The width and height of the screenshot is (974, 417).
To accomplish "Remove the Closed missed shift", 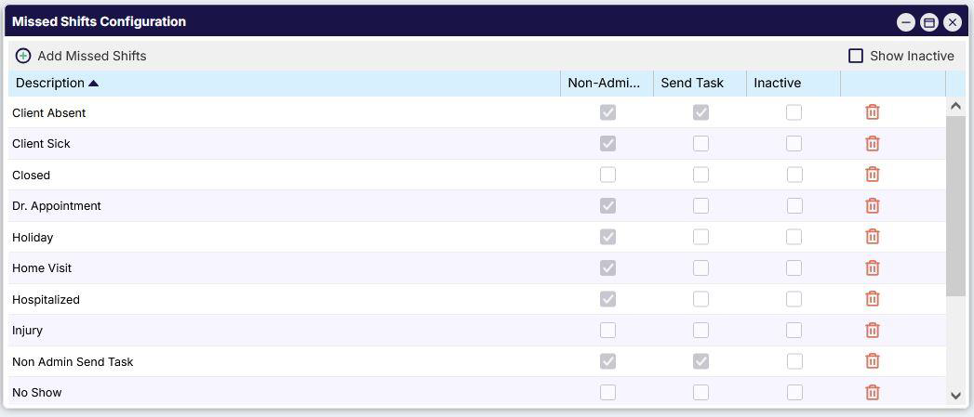I will coord(872,175).
